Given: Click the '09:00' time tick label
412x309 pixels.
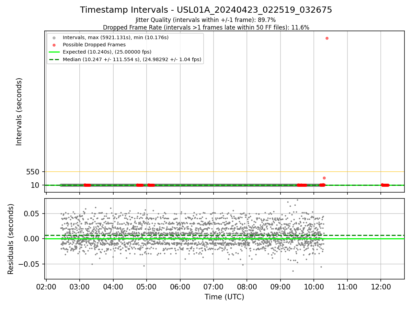Looking at the screenshot, I should (x=281, y=286).
